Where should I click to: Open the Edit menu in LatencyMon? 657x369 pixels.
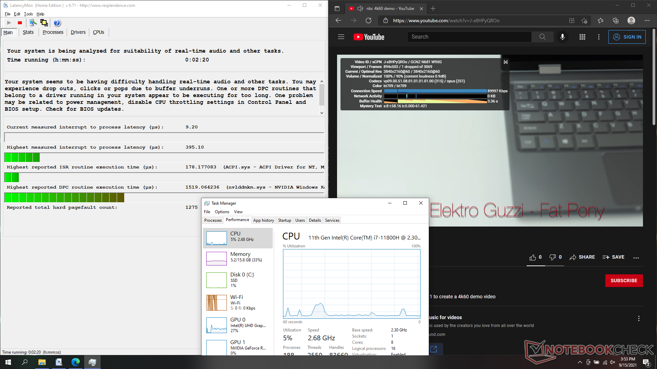coord(17,14)
